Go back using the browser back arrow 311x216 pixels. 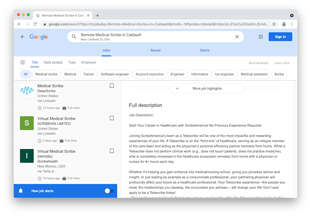click(x=19, y=24)
